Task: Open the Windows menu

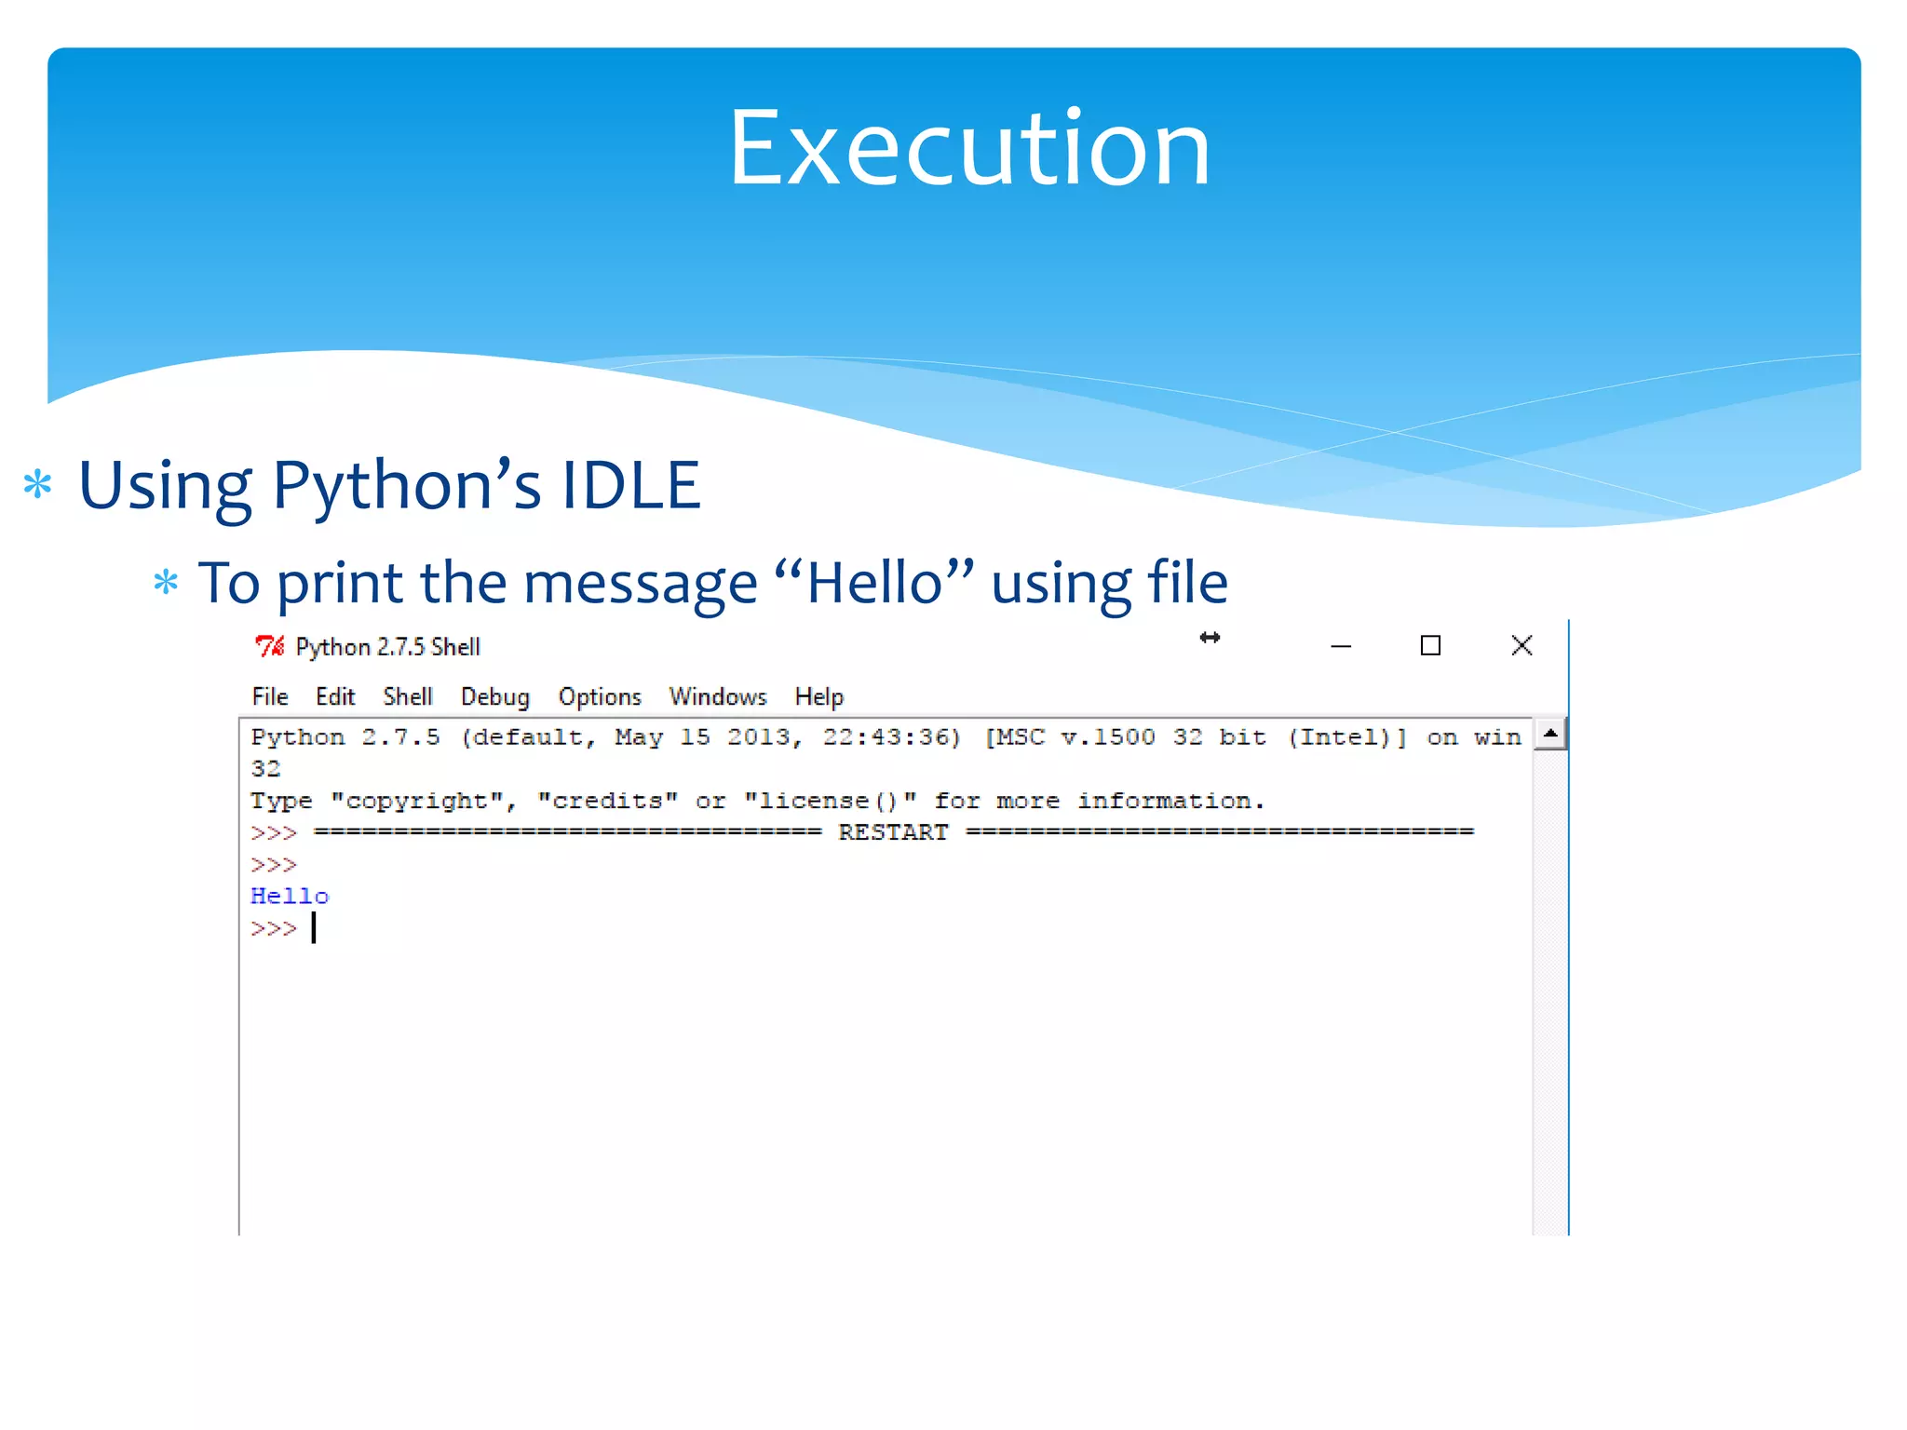Action: point(718,696)
